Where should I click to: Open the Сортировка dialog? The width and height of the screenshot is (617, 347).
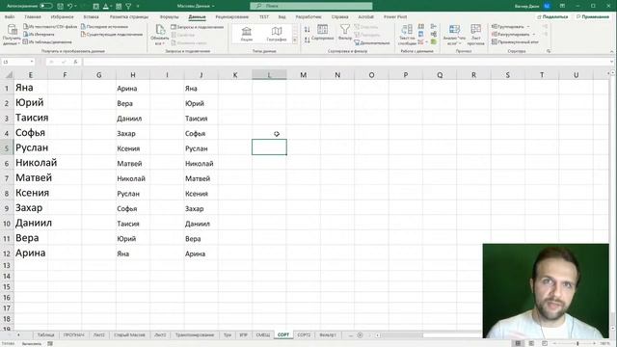[x=322, y=33]
